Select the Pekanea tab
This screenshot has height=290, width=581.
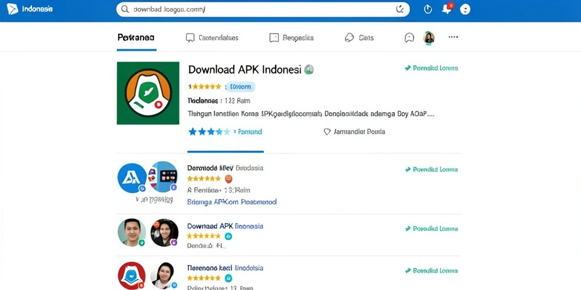(x=136, y=37)
